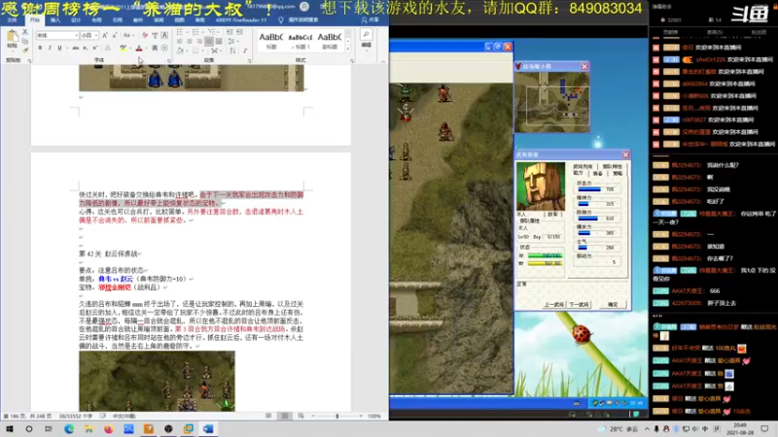
Task: Click the Numbering list icon
Action: click(x=197, y=32)
